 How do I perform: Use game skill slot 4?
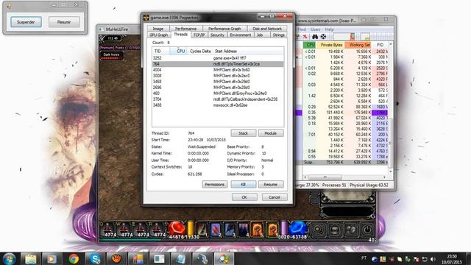pos(243,230)
